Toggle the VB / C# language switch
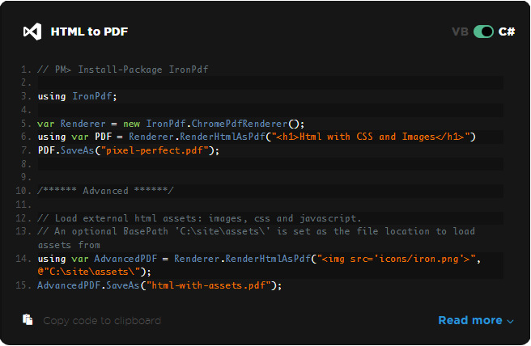531x346 pixels. 483,32
